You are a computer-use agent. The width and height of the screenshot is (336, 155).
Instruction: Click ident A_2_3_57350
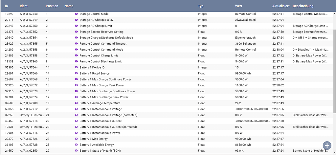tap(29, 26)
